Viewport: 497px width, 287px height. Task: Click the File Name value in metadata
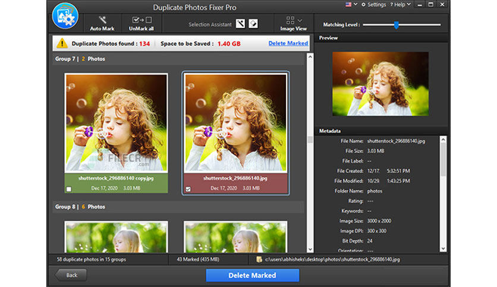pyautogui.click(x=396, y=141)
